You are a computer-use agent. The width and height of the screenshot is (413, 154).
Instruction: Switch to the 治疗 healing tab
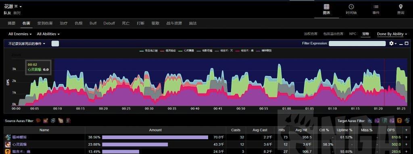pyautogui.click(x=63, y=23)
